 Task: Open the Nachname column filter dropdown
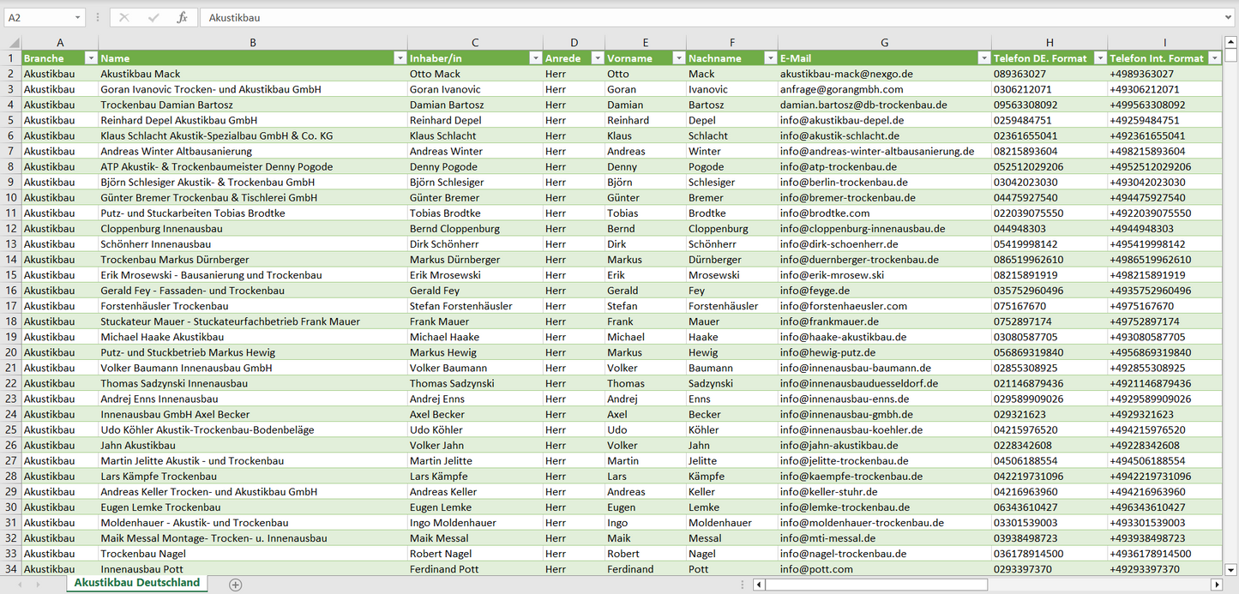coord(769,58)
